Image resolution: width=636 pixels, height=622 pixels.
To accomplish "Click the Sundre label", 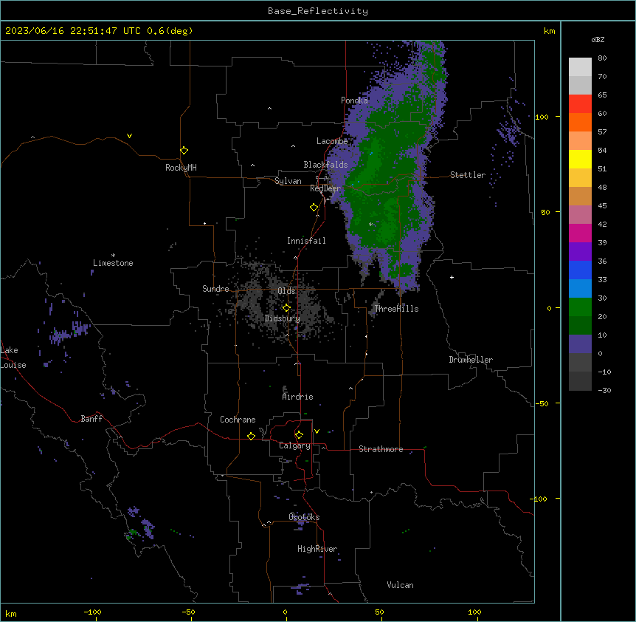I will pos(215,289).
